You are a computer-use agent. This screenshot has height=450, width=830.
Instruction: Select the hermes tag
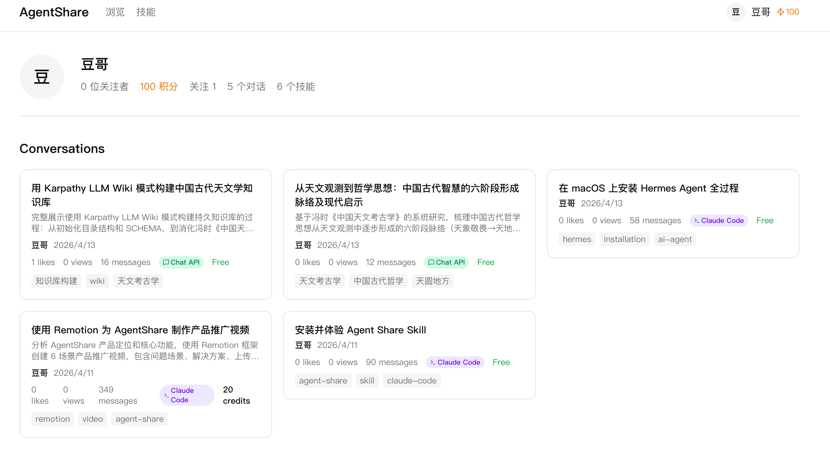click(x=577, y=239)
